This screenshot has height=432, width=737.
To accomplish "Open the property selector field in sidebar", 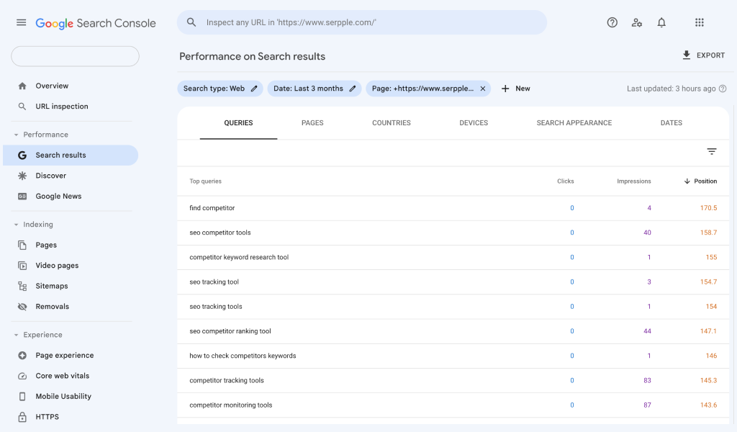I will pos(75,56).
